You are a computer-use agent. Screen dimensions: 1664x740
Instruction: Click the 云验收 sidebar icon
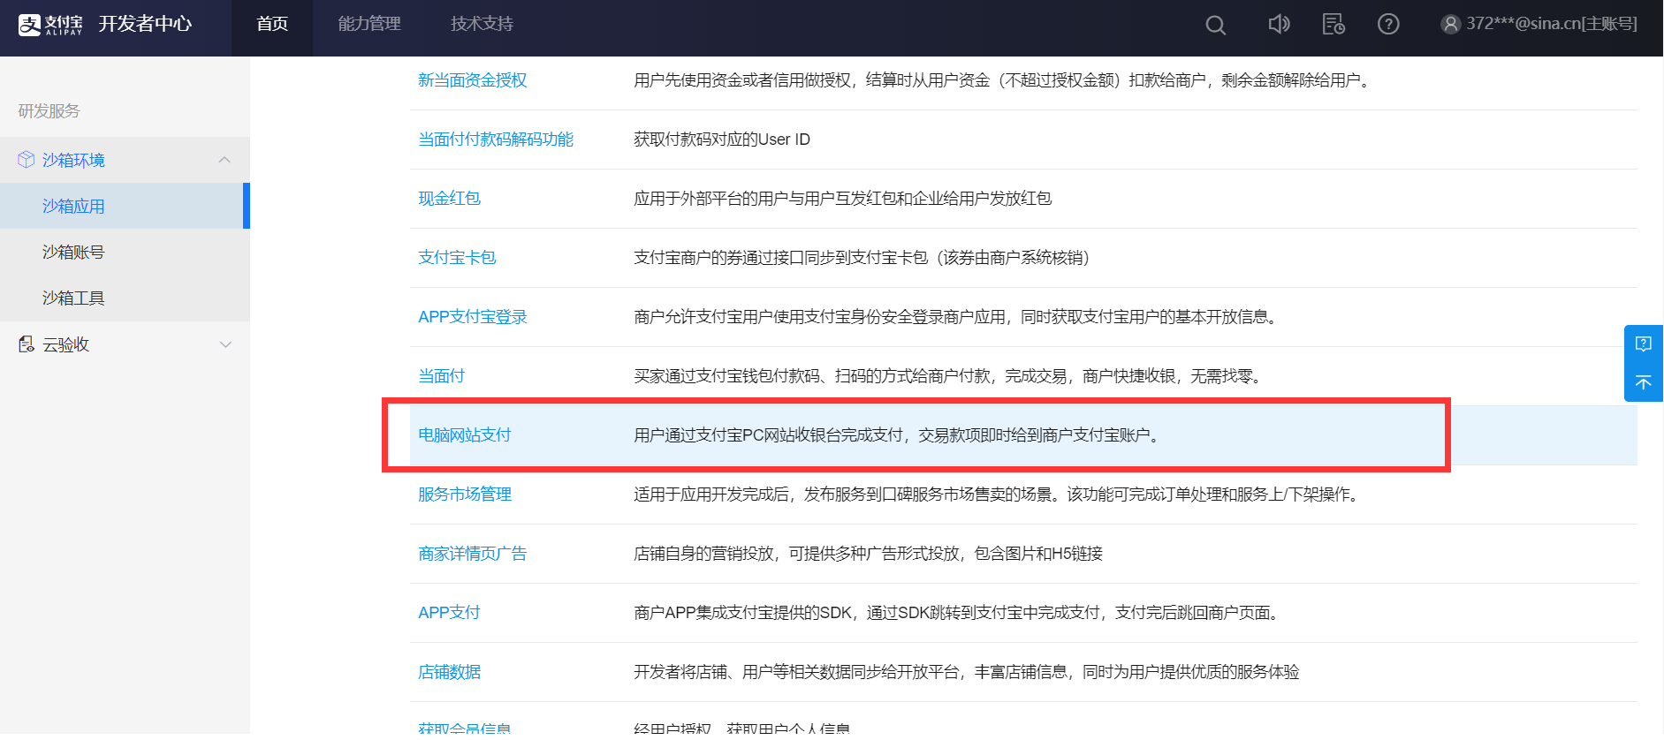point(27,344)
